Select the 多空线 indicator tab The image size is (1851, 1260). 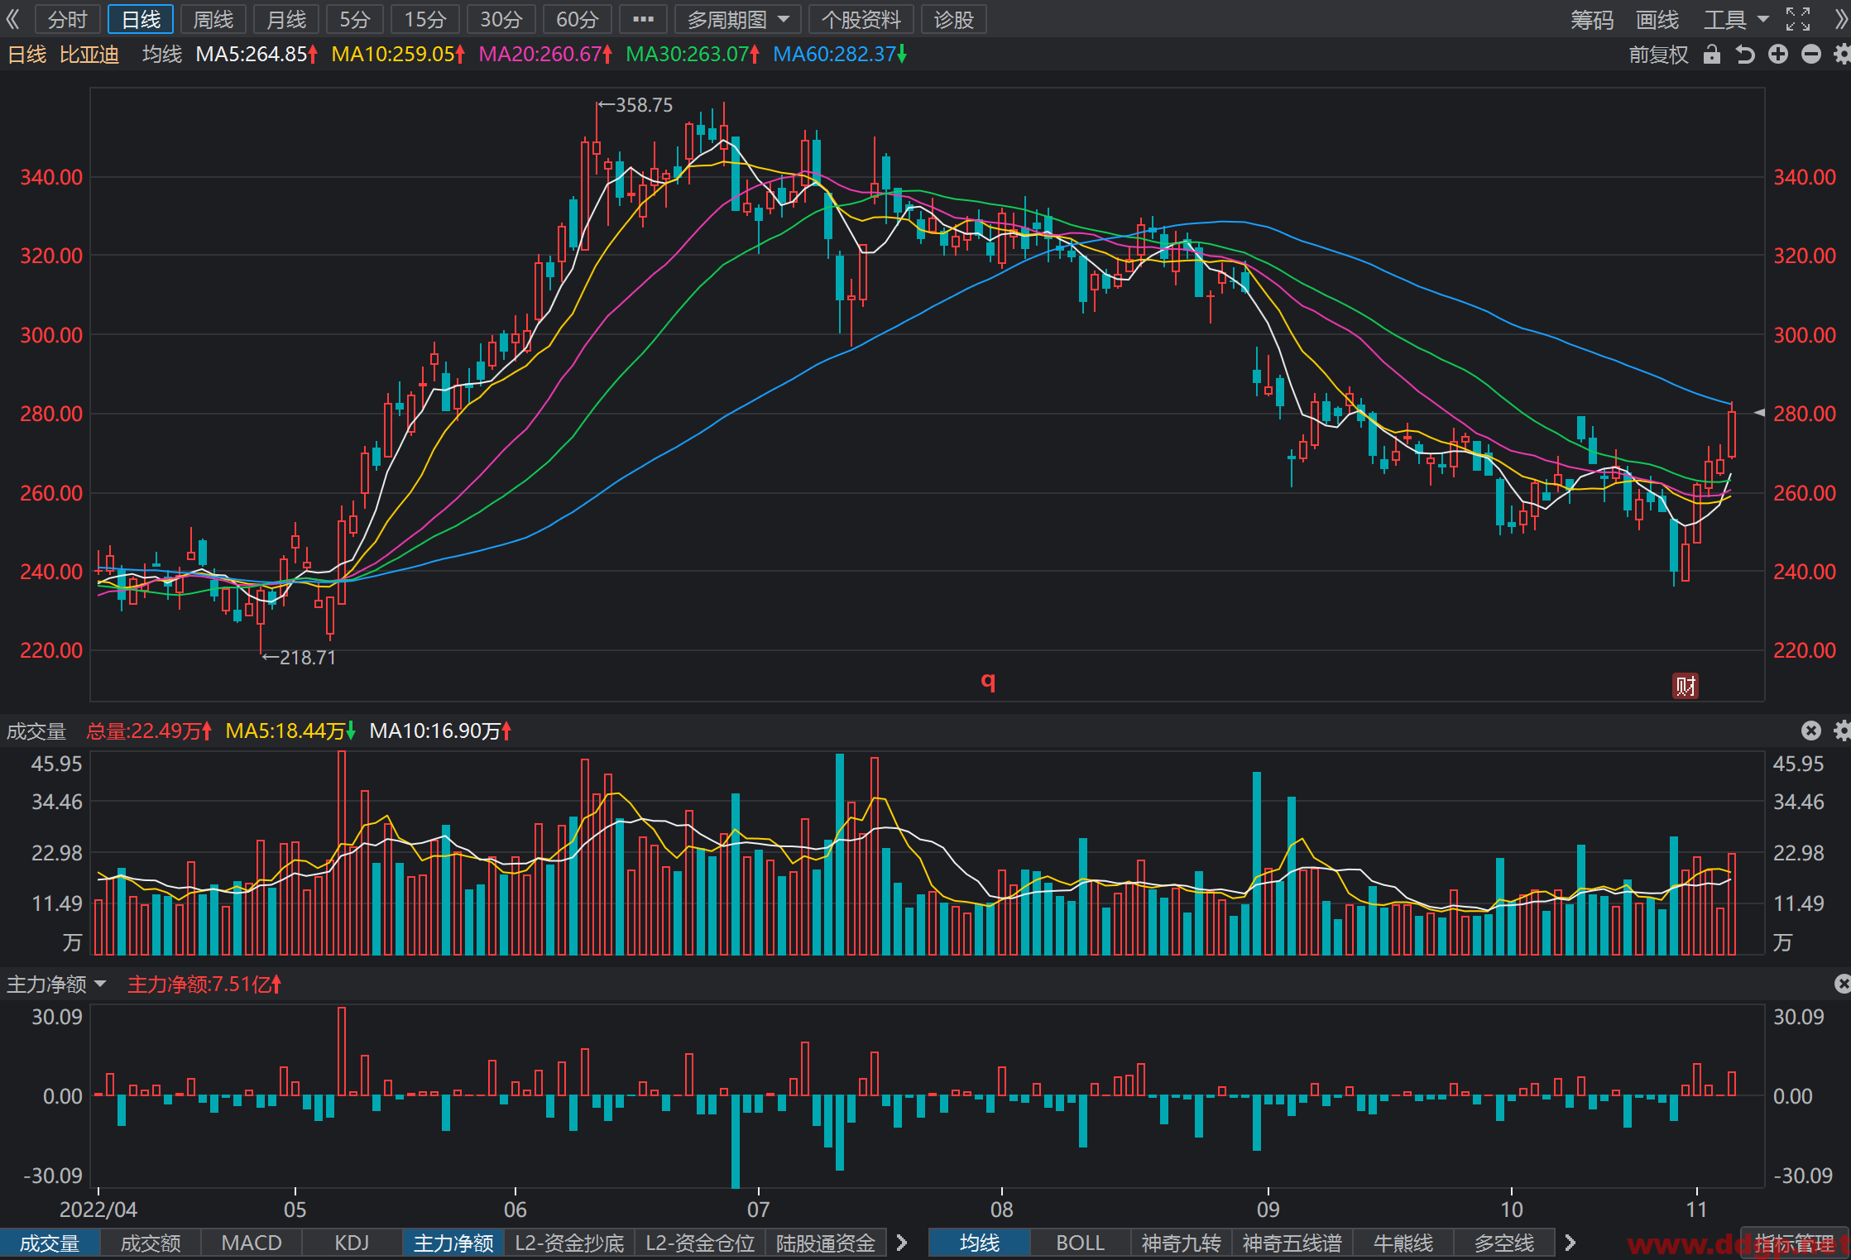[x=1504, y=1243]
